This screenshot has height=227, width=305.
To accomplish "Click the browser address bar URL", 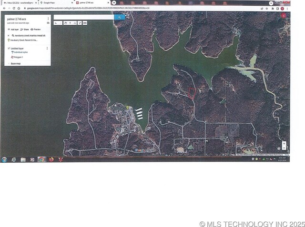I will click(88, 8).
